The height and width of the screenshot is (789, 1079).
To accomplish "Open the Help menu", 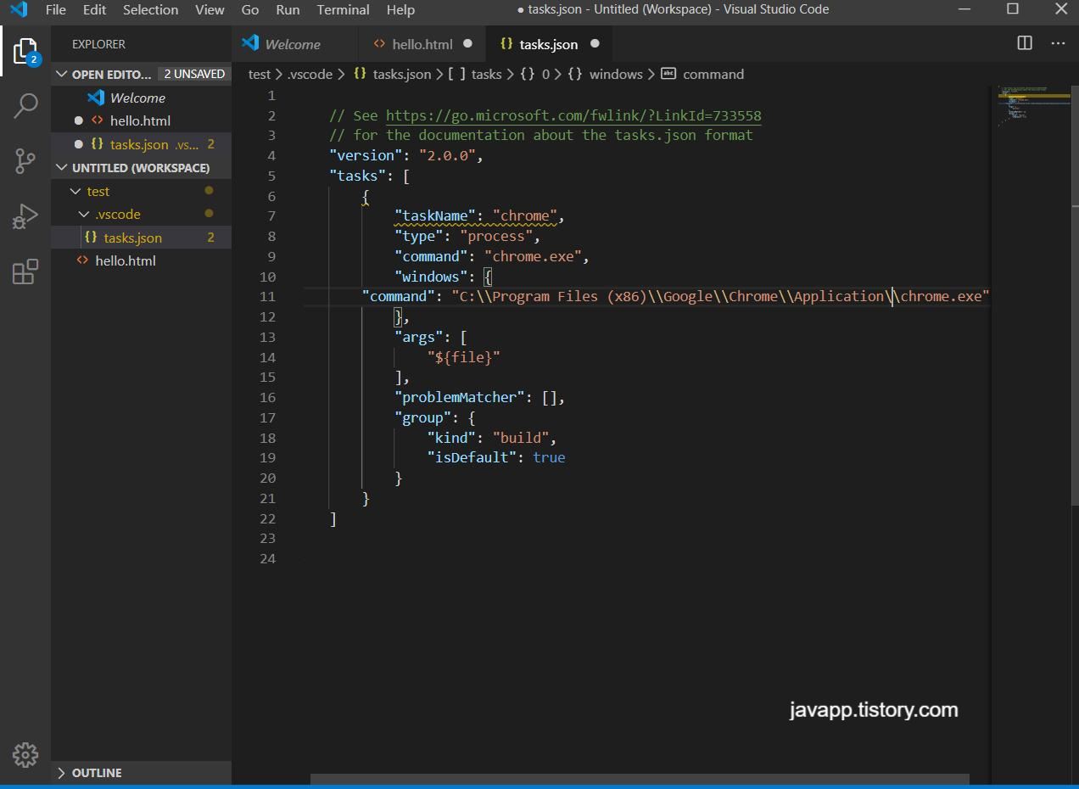I will click(400, 10).
